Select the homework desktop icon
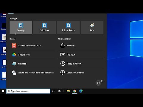143x107 pixels. [4, 37]
